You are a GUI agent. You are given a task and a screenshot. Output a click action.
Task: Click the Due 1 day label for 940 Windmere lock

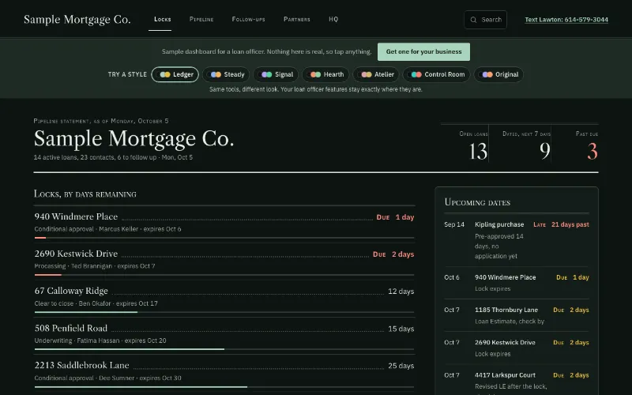395,217
